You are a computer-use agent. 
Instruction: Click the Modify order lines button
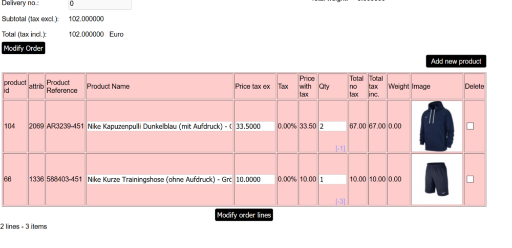(244, 215)
